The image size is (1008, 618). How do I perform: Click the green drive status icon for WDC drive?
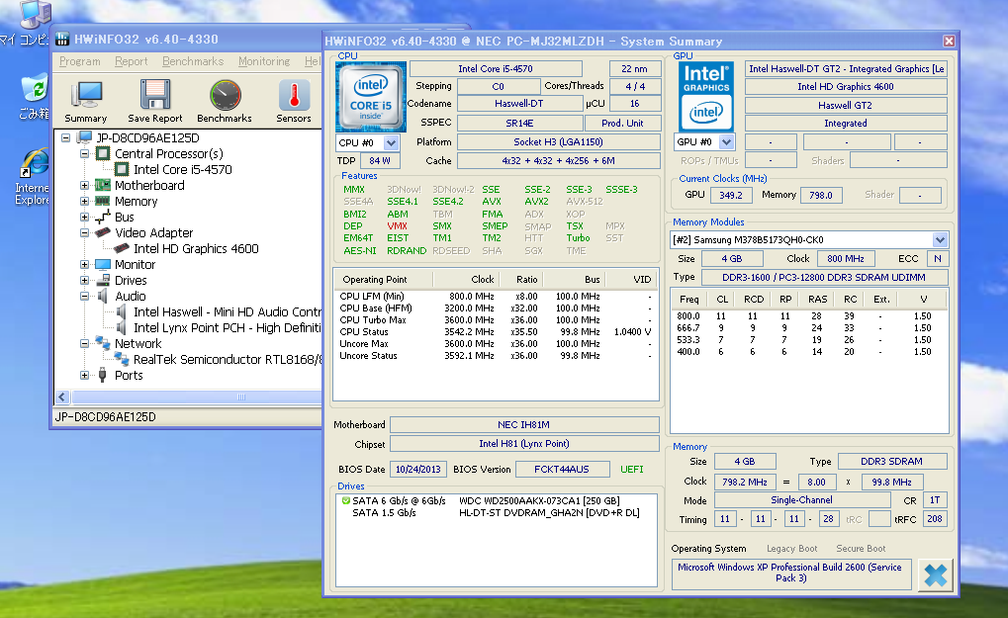pos(346,500)
